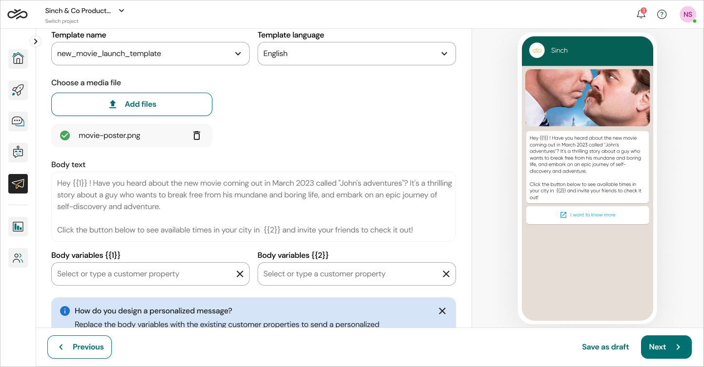
Task: Delete movie-poster.png using the trash icon
Action: point(196,135)
